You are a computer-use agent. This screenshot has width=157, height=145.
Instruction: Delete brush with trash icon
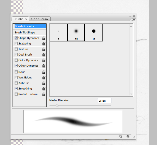pyautogui.click(x=128, y=137)
